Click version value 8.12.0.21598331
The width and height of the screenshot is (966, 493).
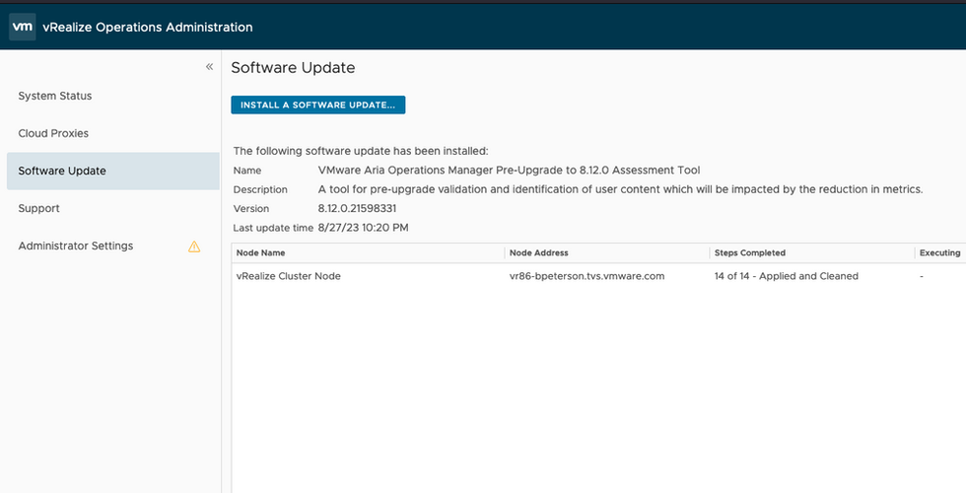point(357,208)
